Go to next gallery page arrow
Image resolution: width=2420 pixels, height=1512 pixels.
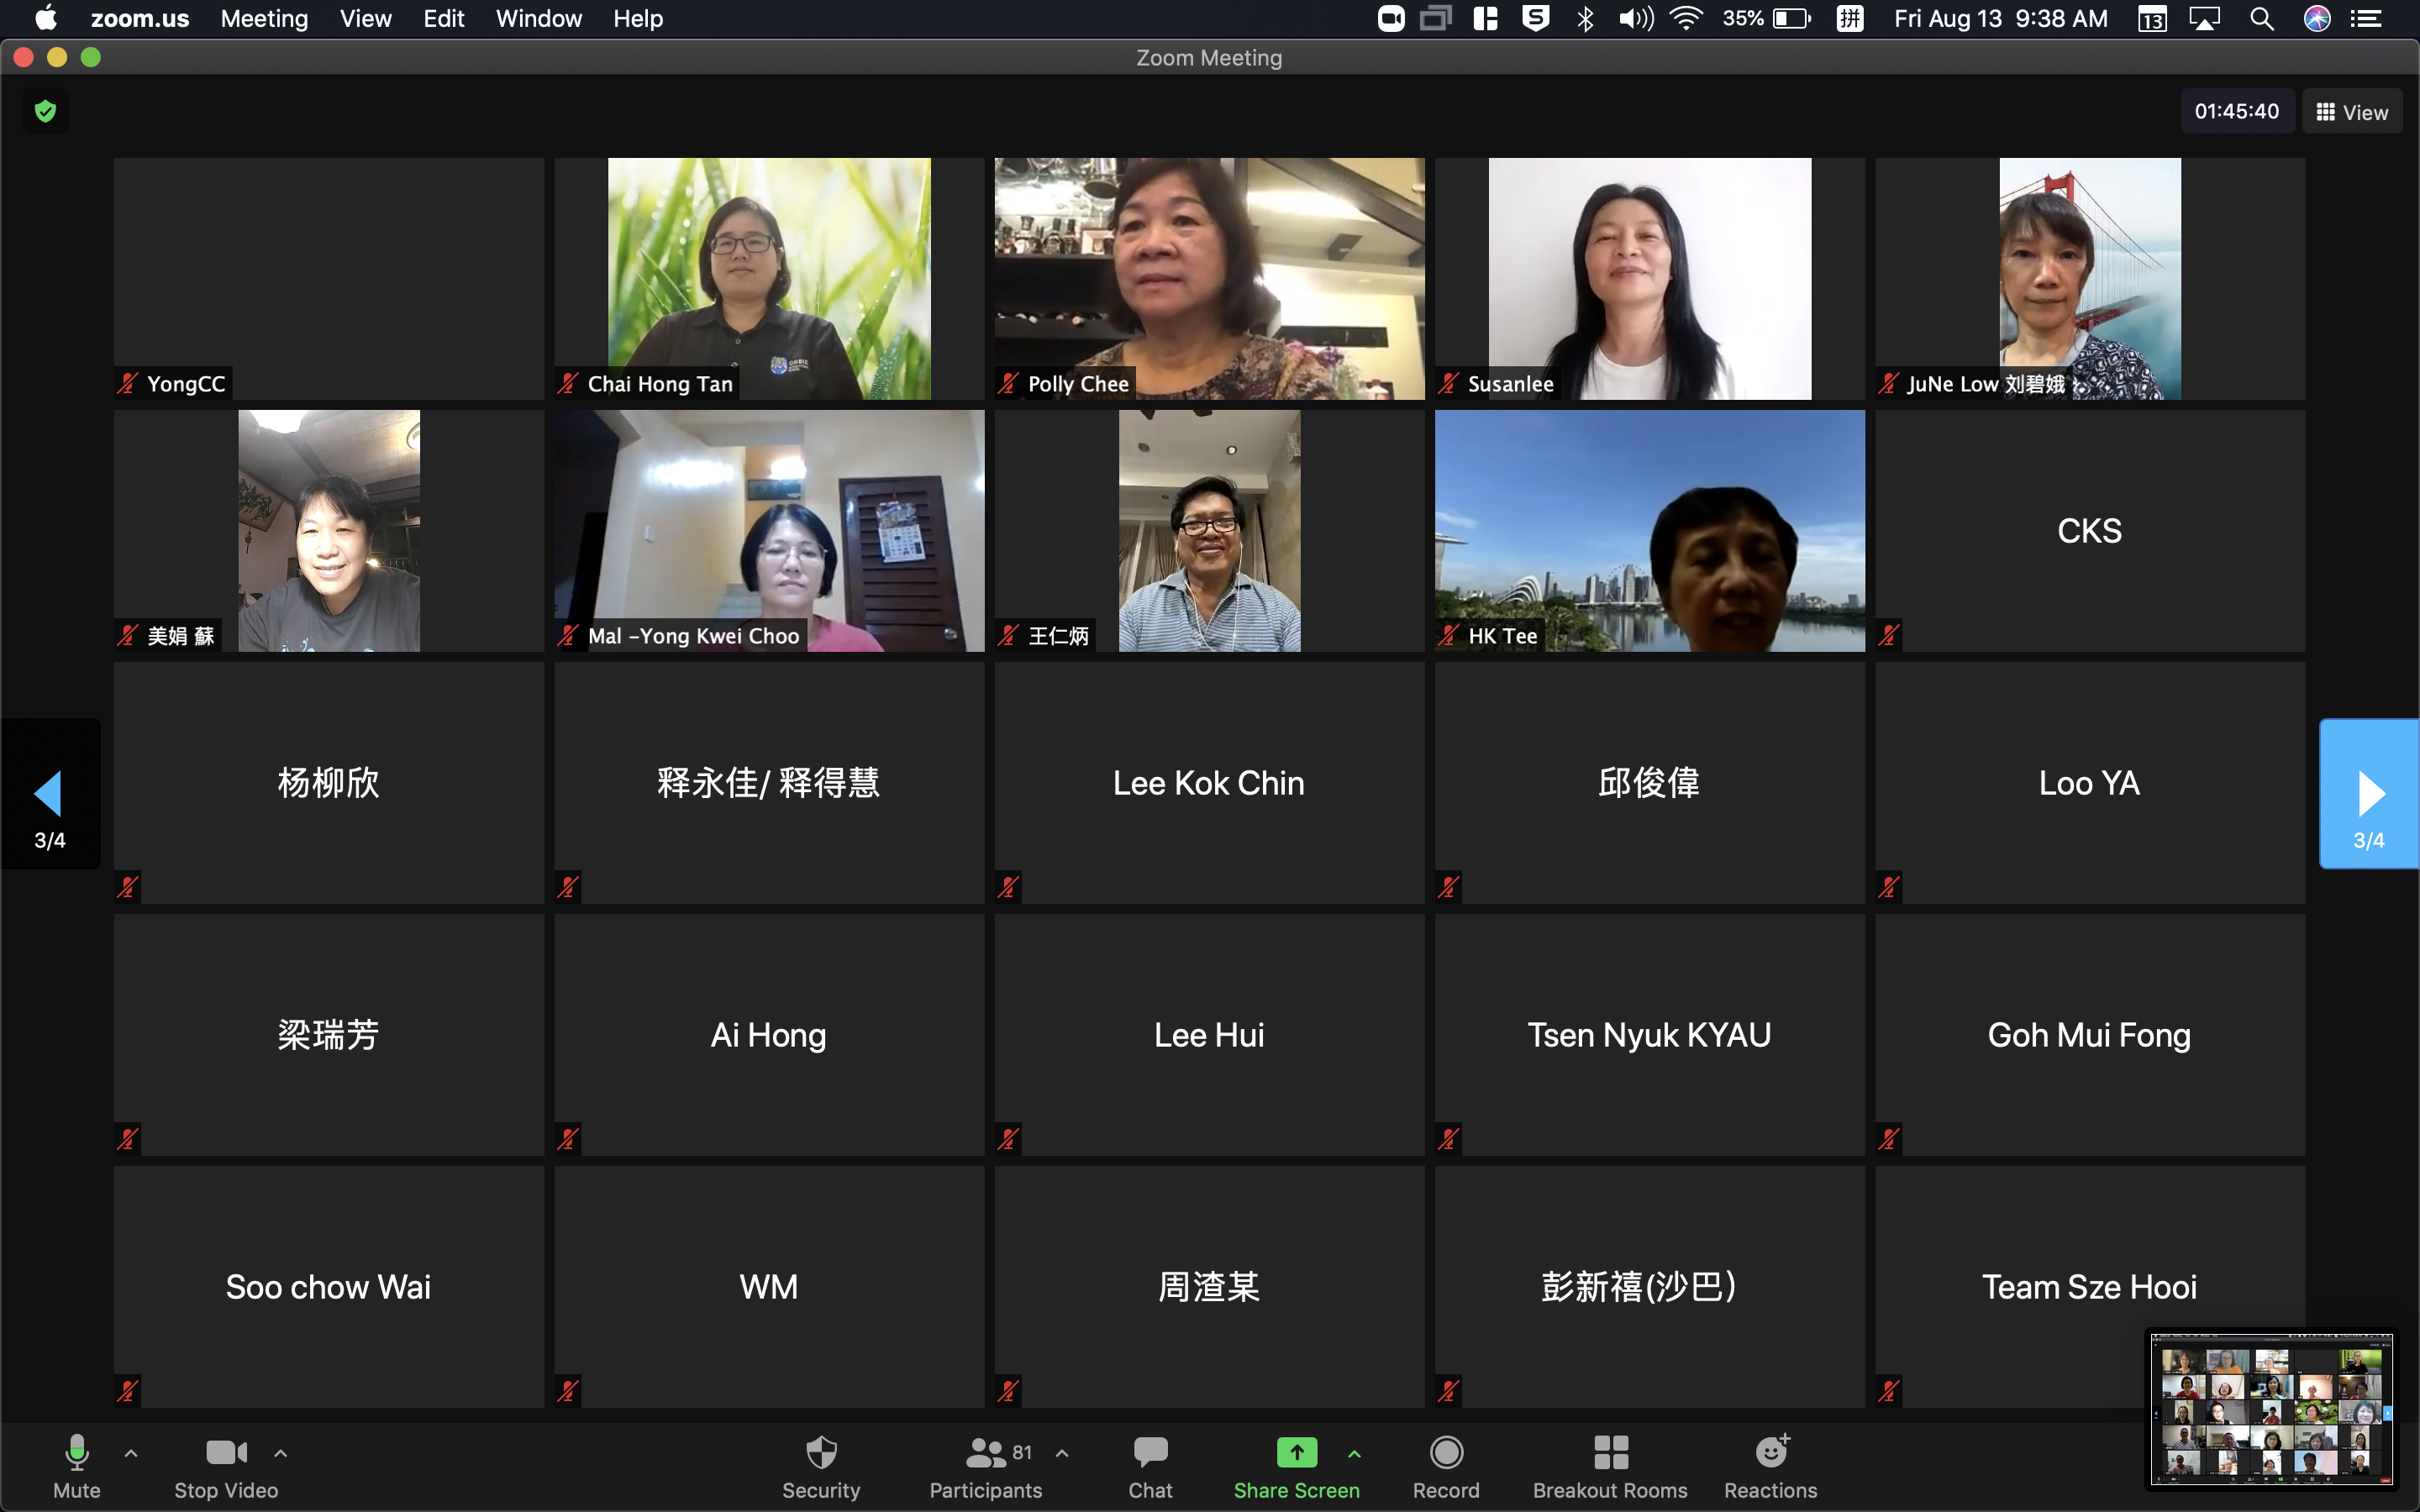[x=2368, y=793]
